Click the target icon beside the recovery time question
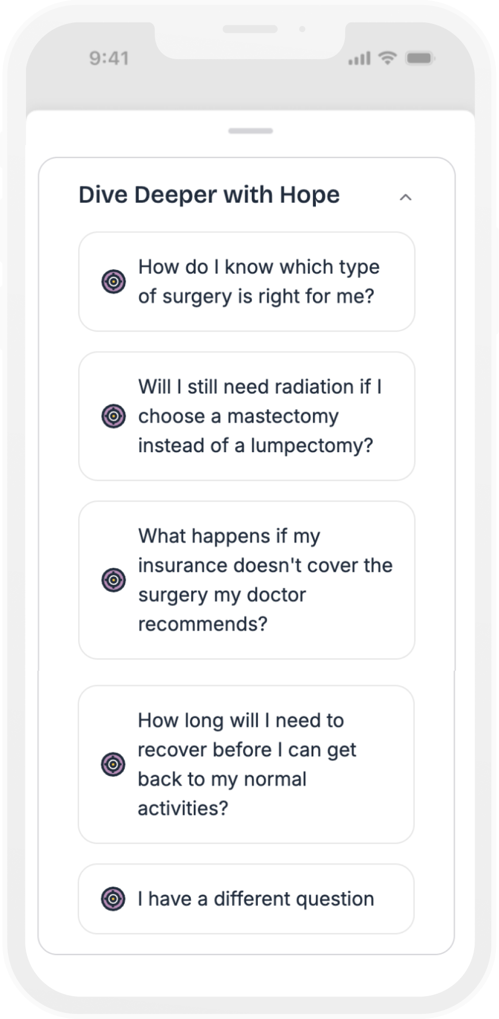Screen dimensions: 499x1019 113,764
